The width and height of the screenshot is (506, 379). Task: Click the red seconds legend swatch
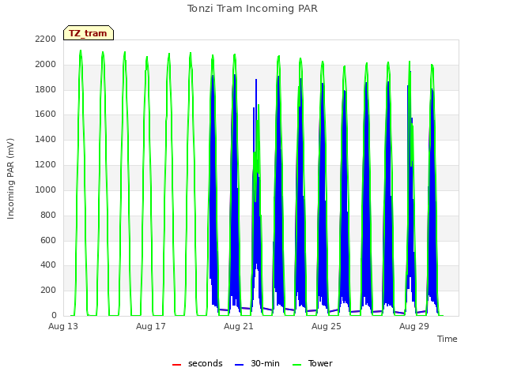coord(176,365)
